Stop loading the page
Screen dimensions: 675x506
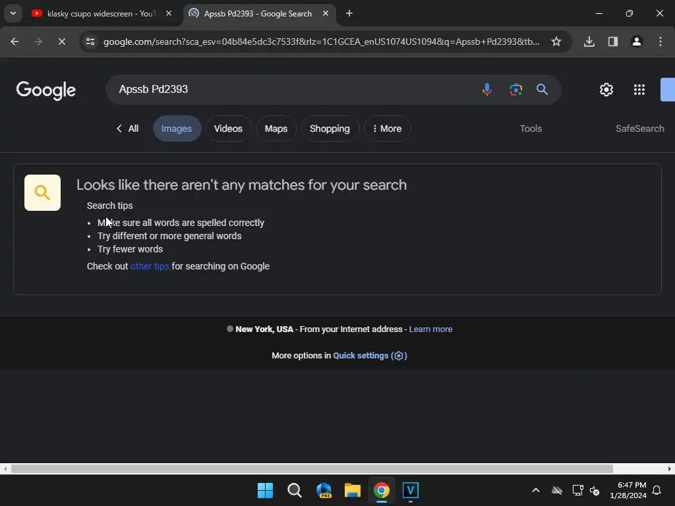61,42
